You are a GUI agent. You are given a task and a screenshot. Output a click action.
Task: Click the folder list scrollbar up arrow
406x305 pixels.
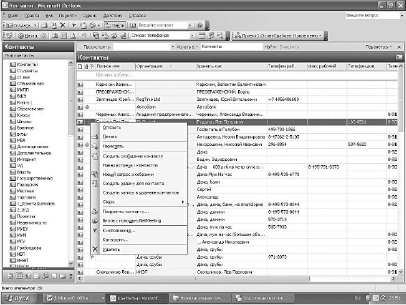71,63
